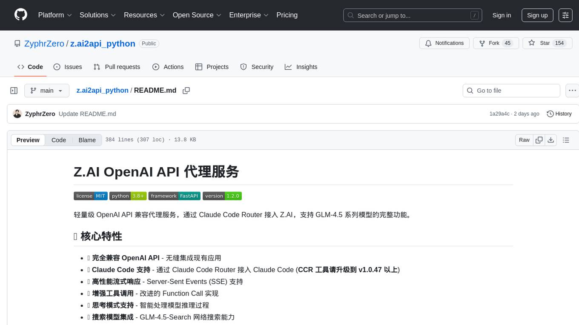Image resolution: width=579 pixels, height=325 pixels.
Task: Click Sign in link
Action: pos(502,15)
